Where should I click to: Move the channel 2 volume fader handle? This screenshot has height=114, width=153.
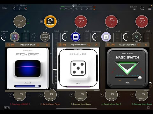55,69
